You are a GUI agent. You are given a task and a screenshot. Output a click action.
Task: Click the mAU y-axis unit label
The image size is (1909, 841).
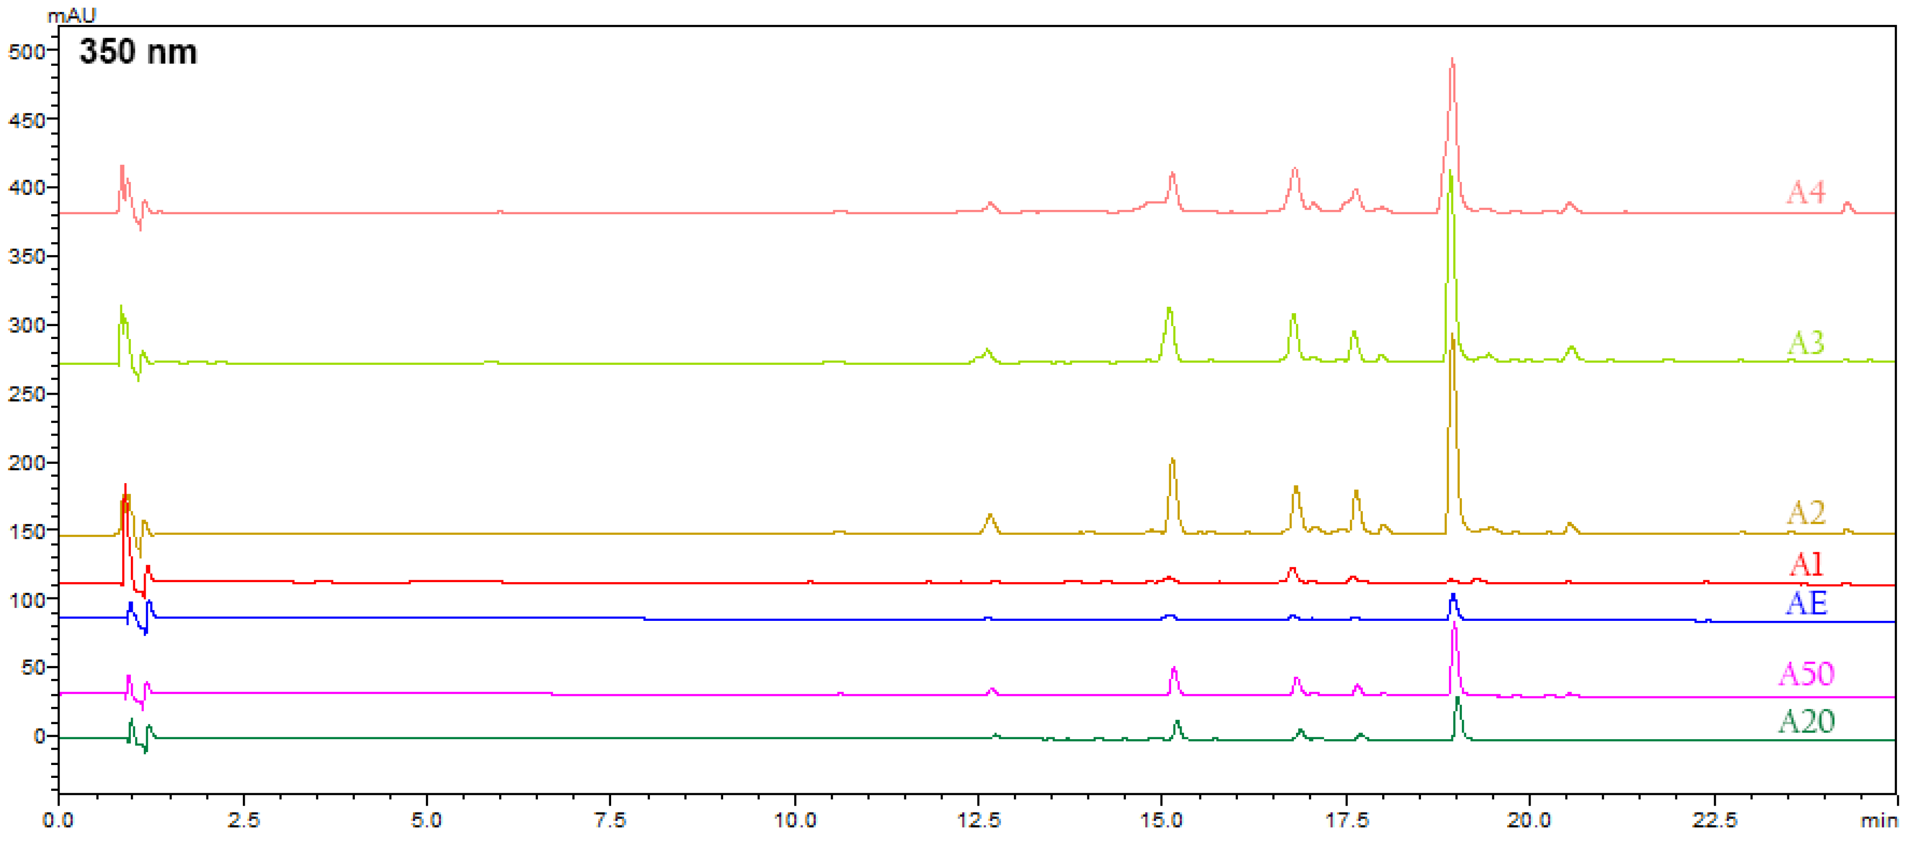tap(71, 15)
